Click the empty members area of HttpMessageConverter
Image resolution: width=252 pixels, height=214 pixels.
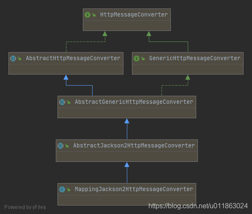pos(127,25)
